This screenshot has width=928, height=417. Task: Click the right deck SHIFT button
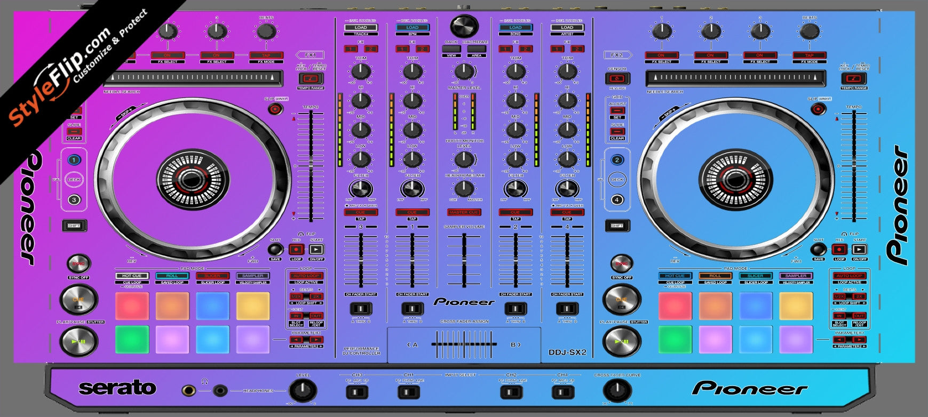point(617,226)
